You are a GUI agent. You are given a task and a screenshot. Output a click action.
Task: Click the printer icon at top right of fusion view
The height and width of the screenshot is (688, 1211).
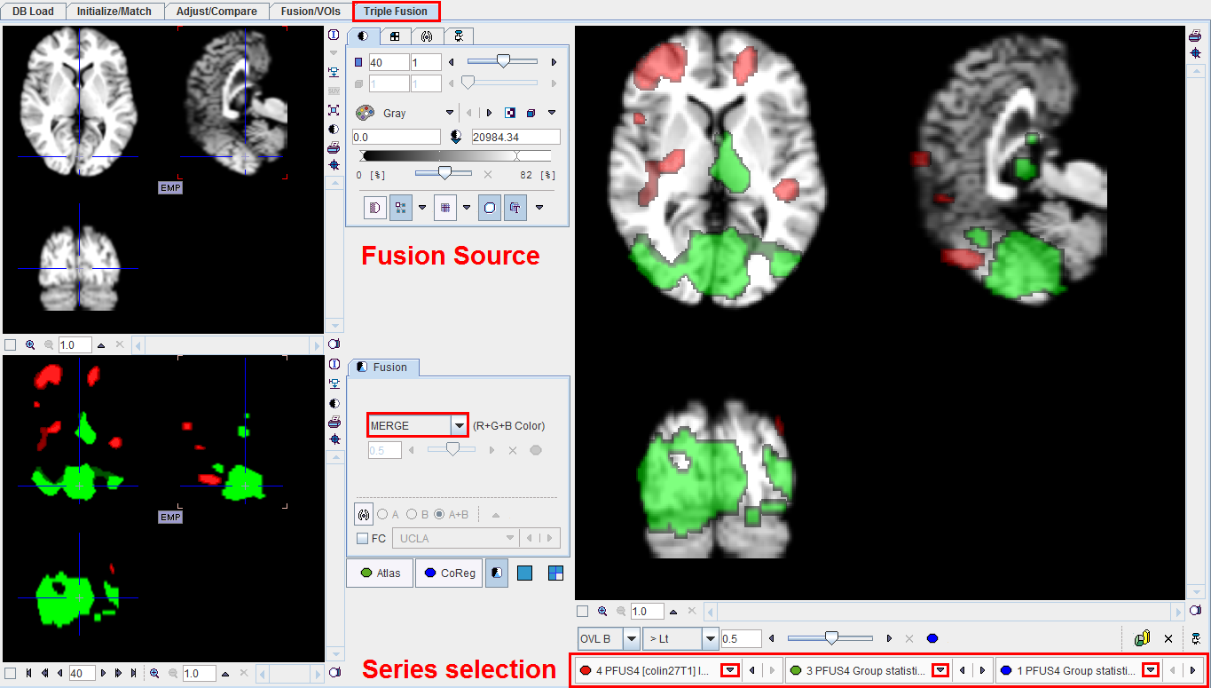tap(1195, 36)
